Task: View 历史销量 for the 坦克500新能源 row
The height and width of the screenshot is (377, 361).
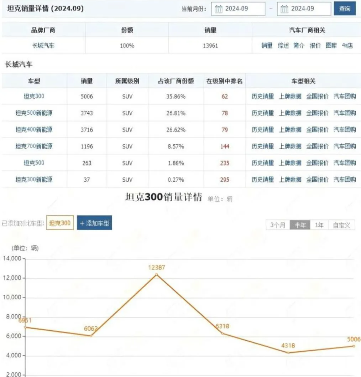Action: click(263, 113)
